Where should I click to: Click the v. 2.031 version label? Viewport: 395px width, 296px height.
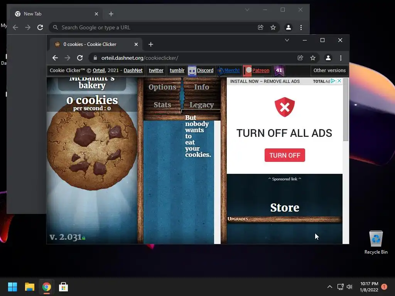tap(66, 237)
